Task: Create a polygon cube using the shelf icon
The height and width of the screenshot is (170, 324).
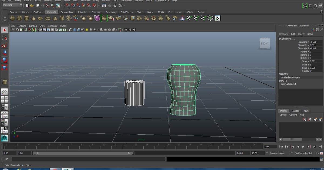Action: [x=20, y=18]
